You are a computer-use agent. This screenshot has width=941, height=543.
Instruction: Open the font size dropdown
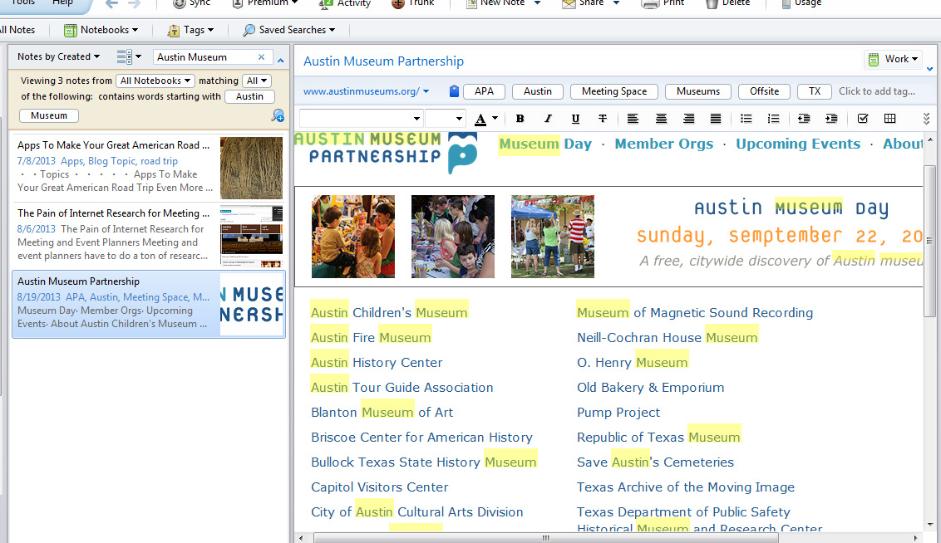tap(459, 119)
